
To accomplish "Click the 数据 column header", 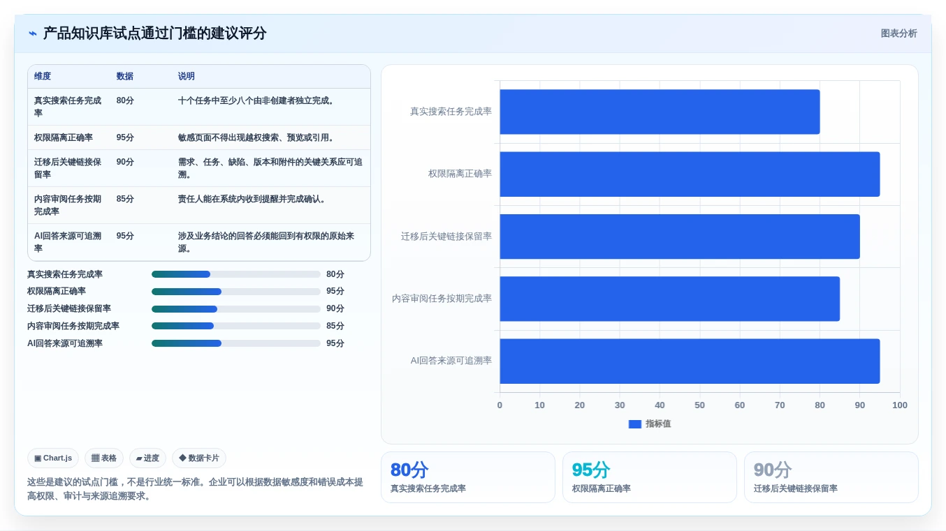I will pyautogui.click(x=125, y=76).
